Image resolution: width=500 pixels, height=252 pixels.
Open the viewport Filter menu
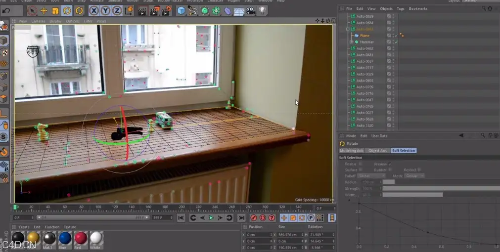[88, 21]
